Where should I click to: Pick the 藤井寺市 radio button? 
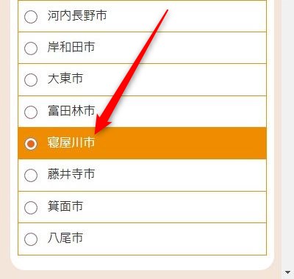point(31,175)
